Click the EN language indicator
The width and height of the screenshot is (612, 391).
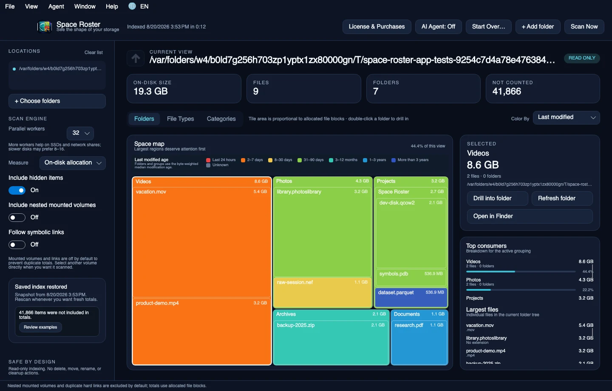144,6
